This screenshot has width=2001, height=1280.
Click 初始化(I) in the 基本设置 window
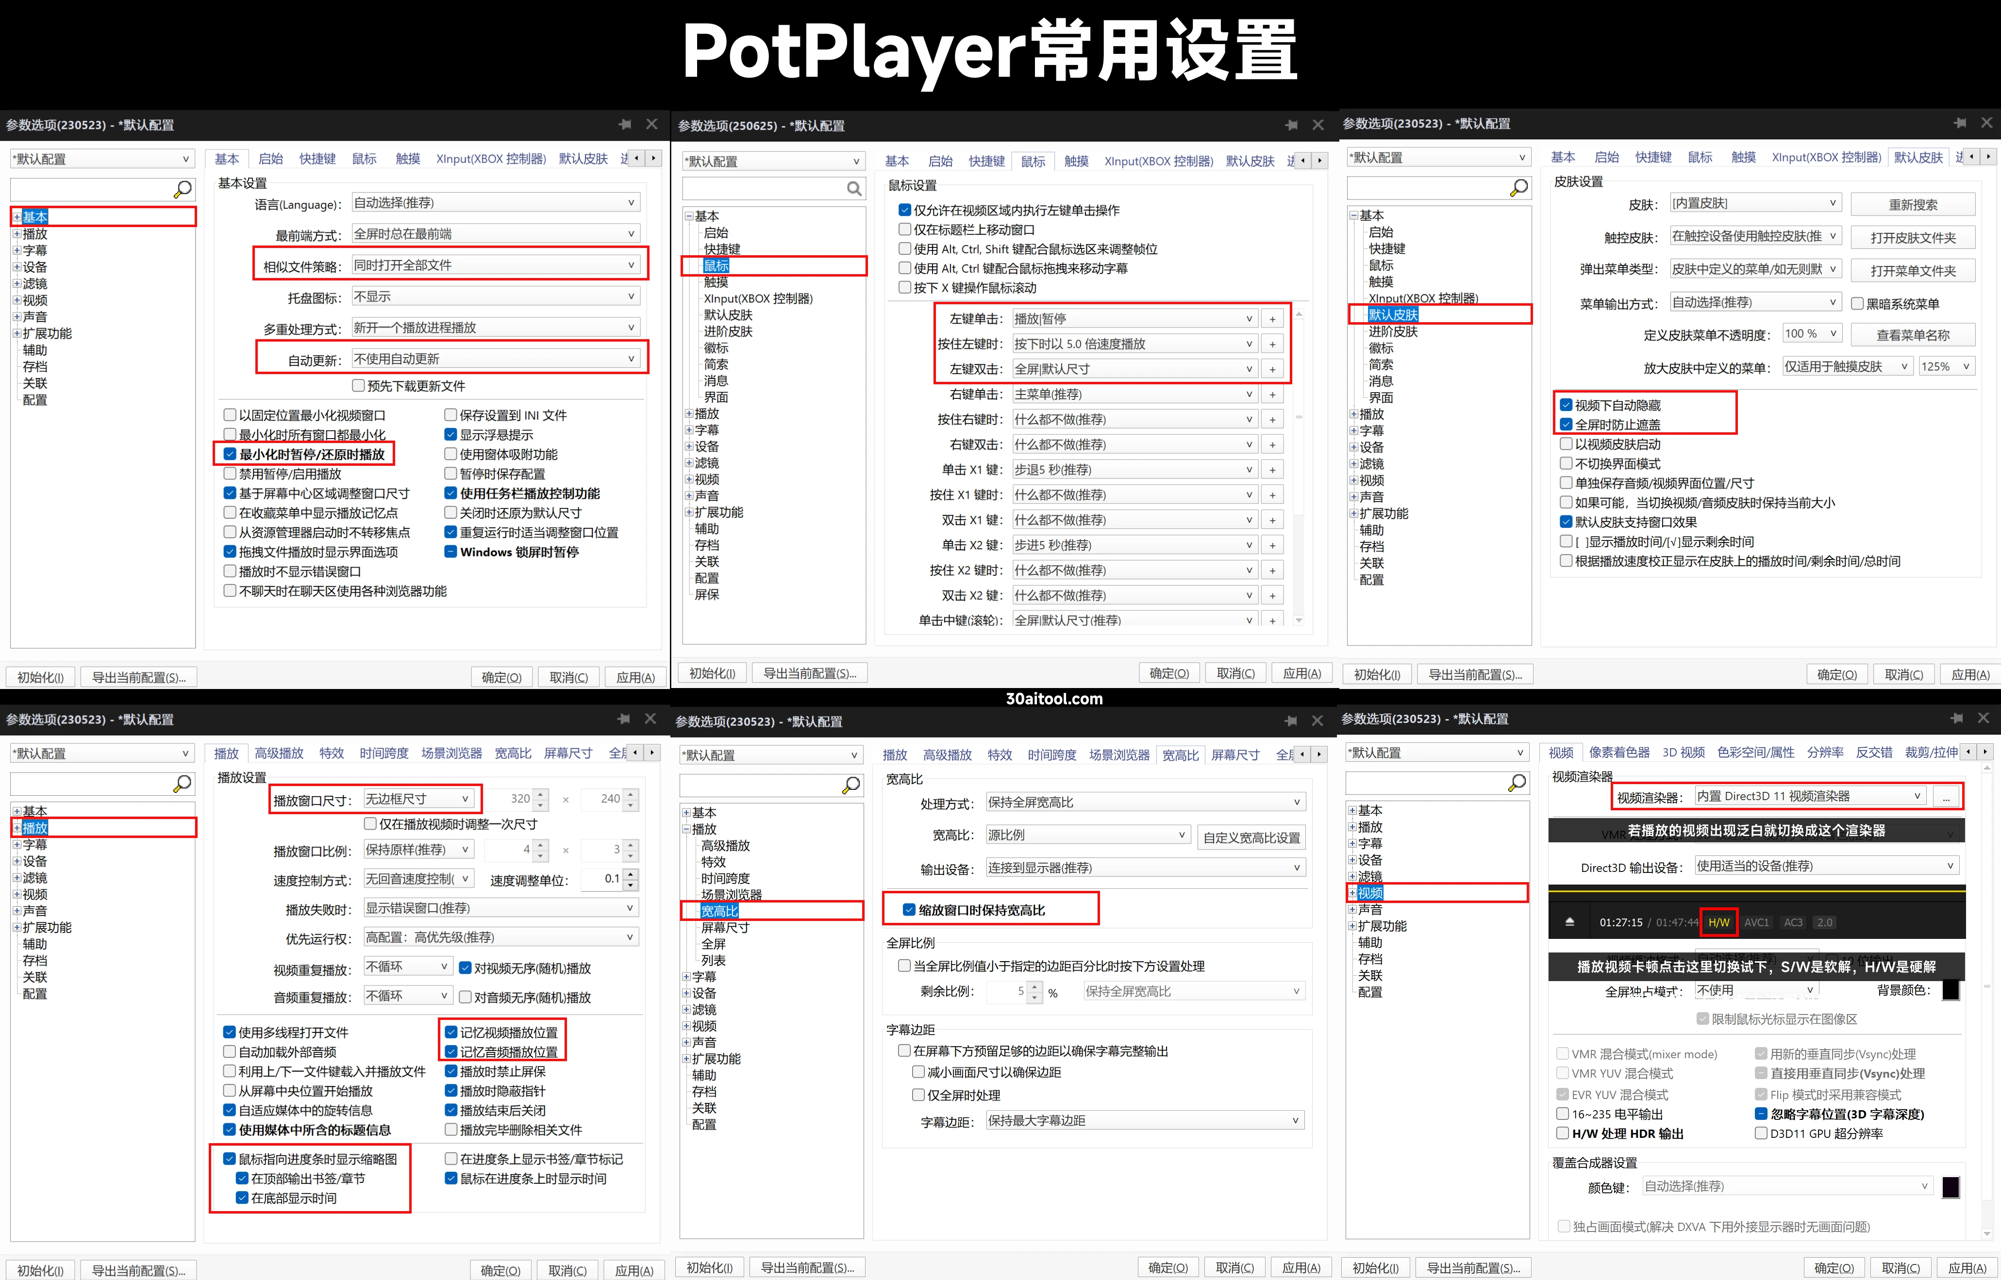point(40,677)
